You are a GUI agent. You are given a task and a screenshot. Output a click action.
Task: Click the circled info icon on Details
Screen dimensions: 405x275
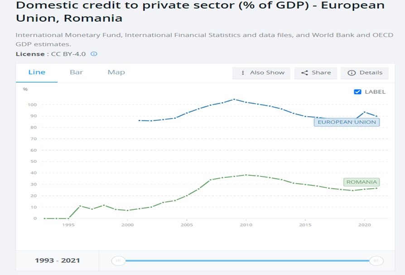[x=352, y=73]
